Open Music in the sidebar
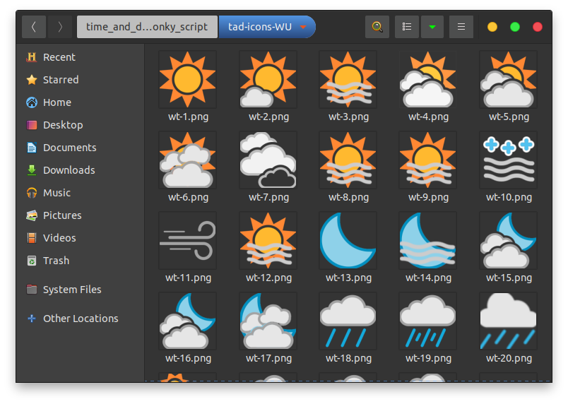Screen dimensions: 568x404 pos(80,193)
